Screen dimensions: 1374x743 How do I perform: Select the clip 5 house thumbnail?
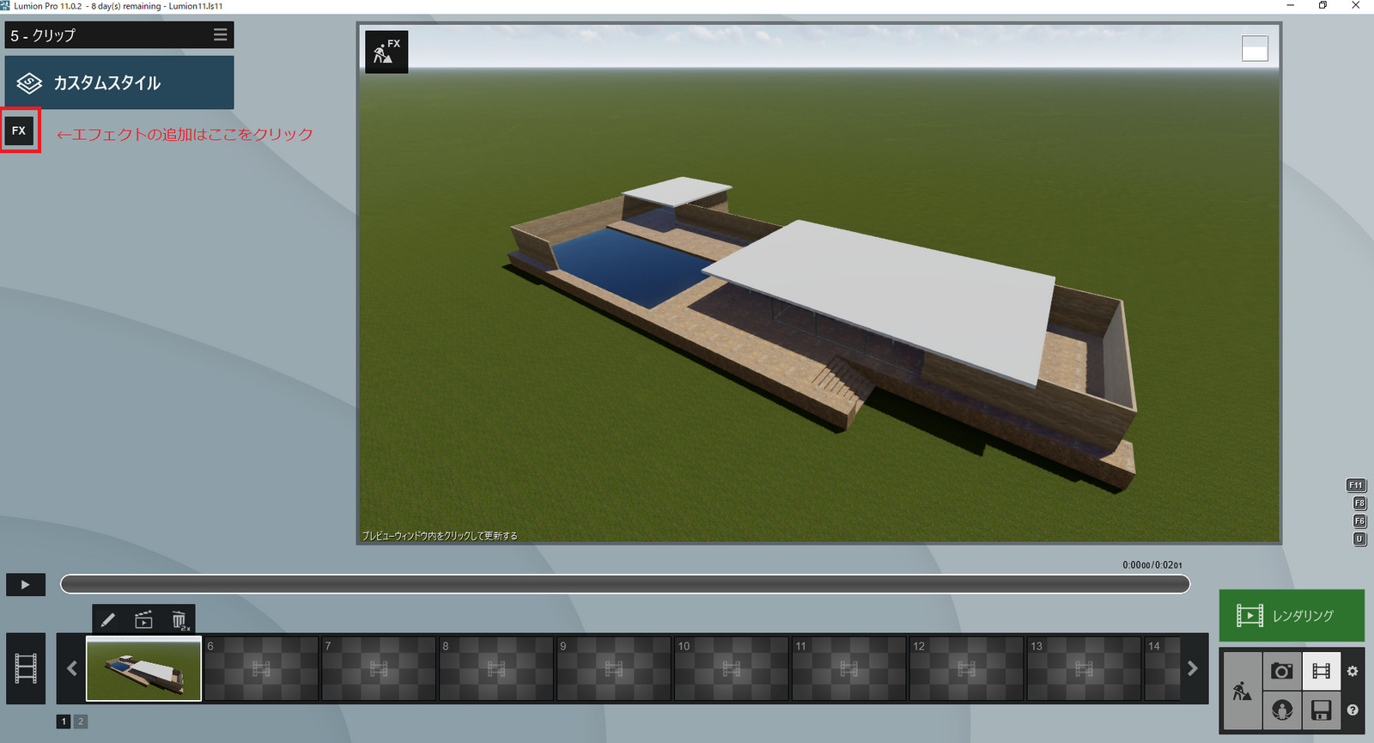tap(144, 668)
